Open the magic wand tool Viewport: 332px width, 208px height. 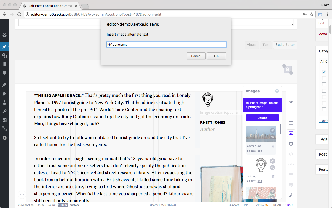click(x=291, y=195)
